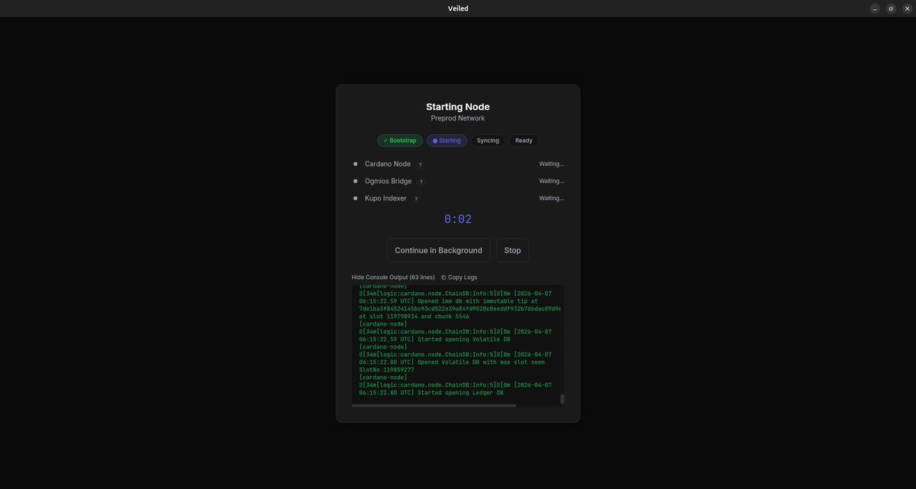Click the Preprod Network subtitle
Screen dimensions: 916x489
coord(458,118)
